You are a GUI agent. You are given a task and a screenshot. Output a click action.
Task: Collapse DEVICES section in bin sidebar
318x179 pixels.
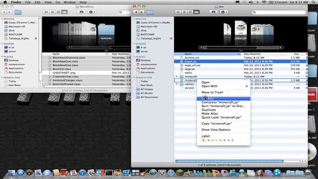click(x=134, y=19)
